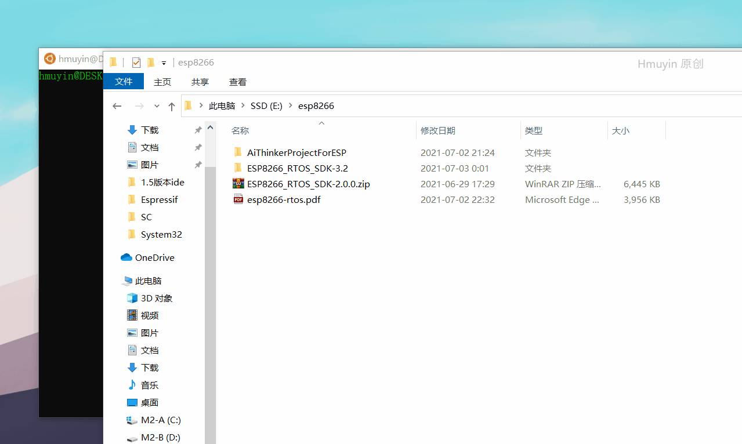Image resolution: width=742 pixels, height=444 pixels.
Task: Select 3D 对象 in the sidebar
Action: [156, 298]
